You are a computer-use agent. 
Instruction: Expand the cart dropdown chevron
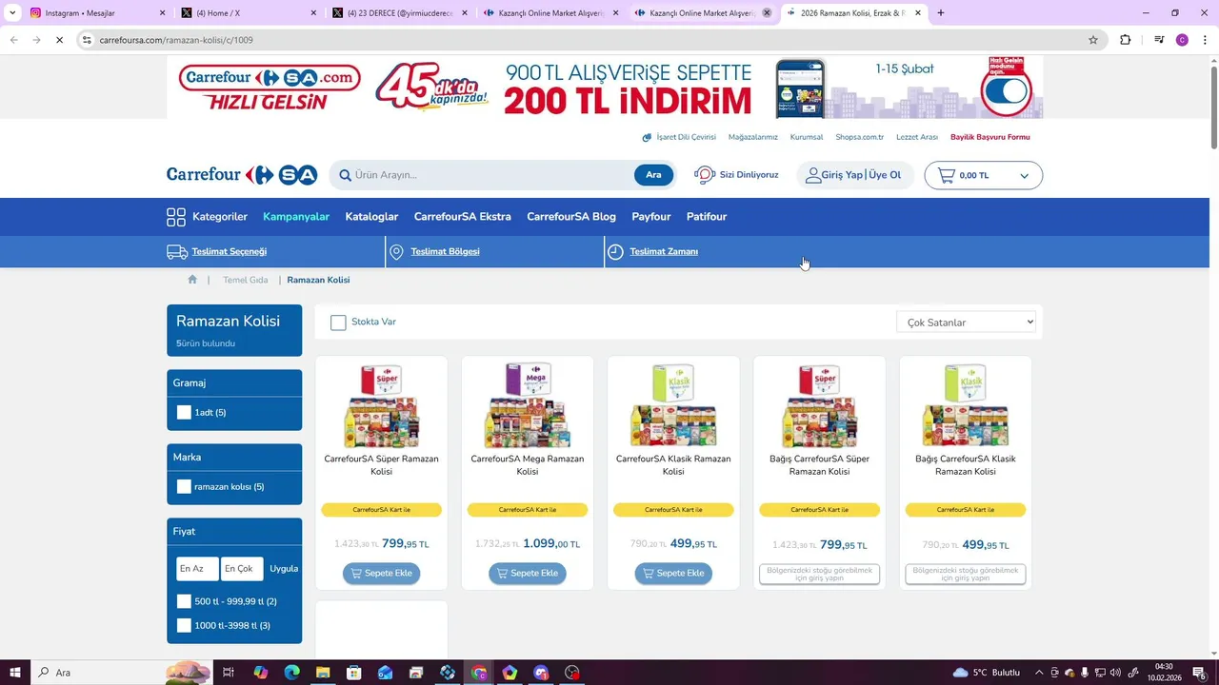tap(1025, 176)
